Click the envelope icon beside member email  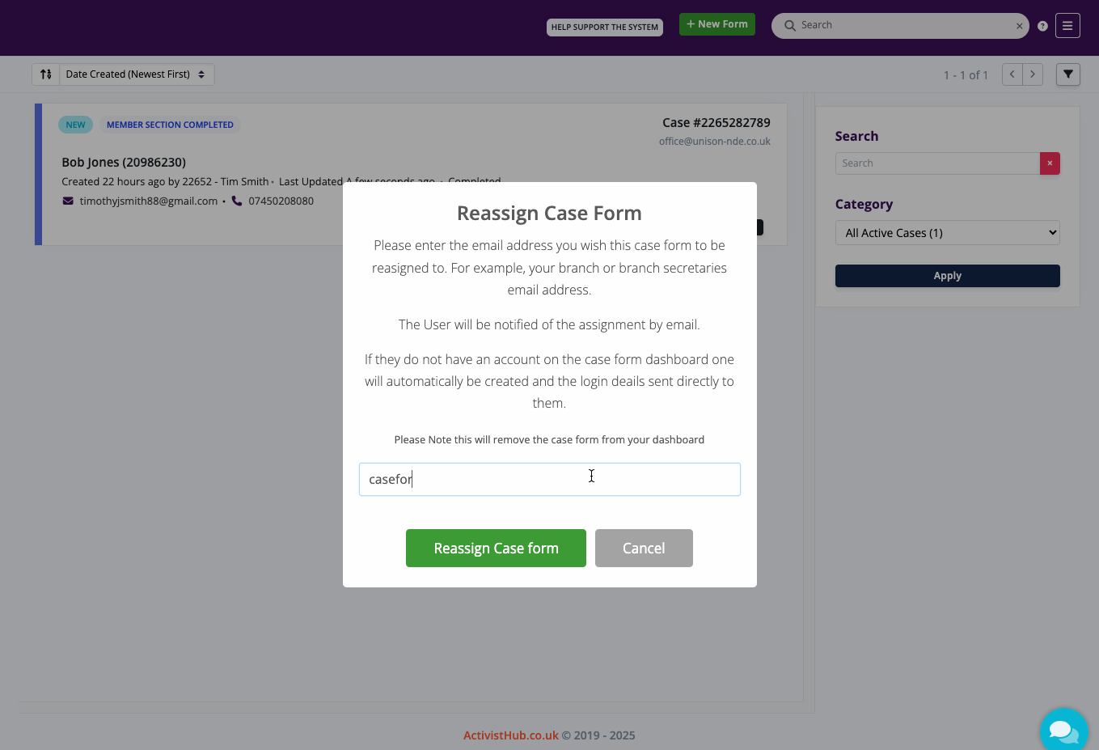pyautogui.click(x=68, y=201)
